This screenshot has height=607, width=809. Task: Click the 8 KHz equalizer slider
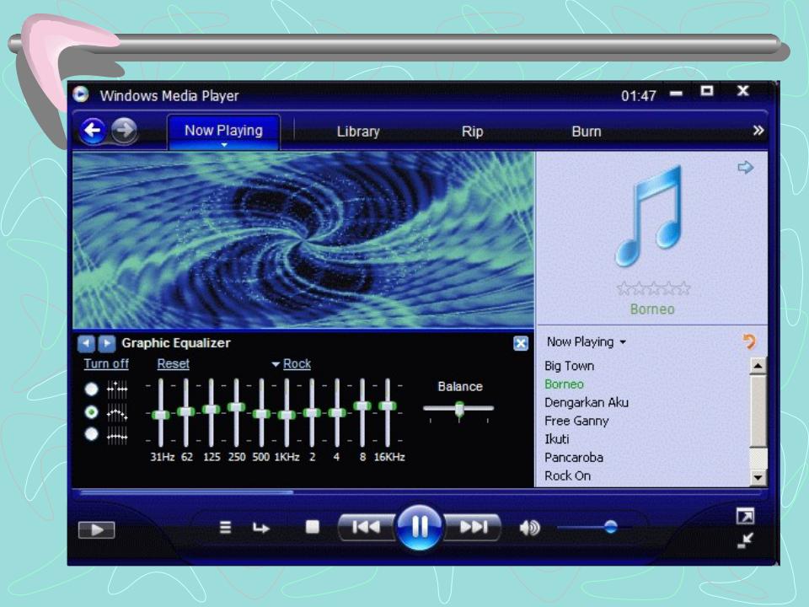[362, 406]
